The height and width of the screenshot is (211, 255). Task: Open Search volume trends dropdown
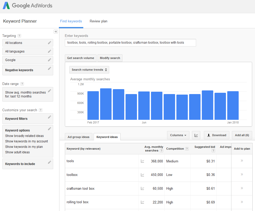click(x=89, y=70)
